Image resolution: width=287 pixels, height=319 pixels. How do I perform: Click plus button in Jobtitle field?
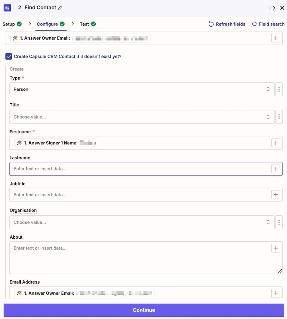click(275, 195)
